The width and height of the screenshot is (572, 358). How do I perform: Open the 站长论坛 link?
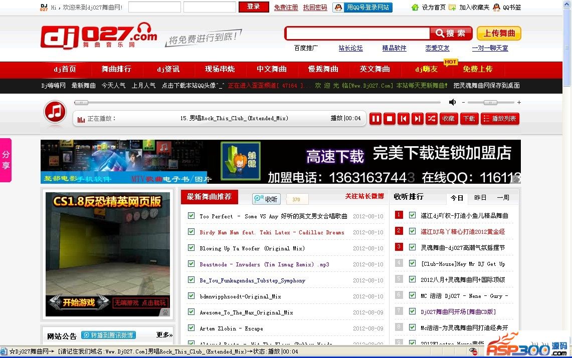pyautogui.click(x=350, y=48)
